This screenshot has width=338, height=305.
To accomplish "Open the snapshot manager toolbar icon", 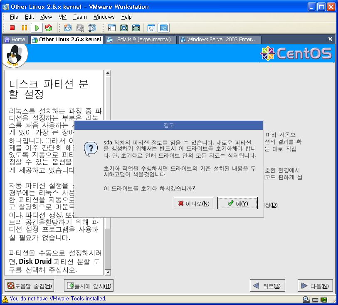I will click(92, 28).
